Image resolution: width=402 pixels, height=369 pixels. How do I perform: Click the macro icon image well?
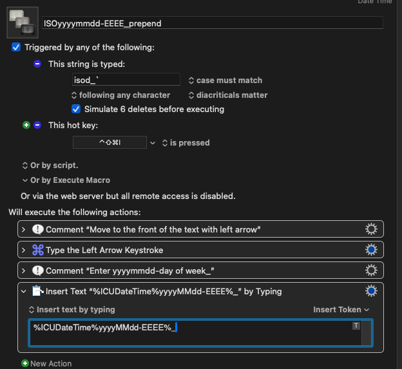pyautogui.click(x=23, y=23)
